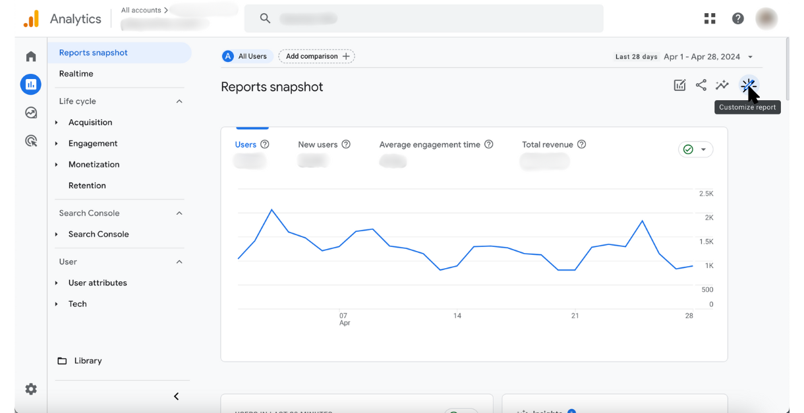Switch to the New users metric tab
The image size is (804, 413).
318,144
